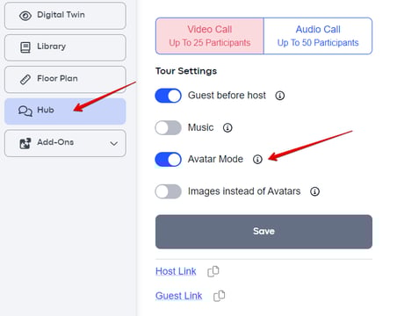Screen dimensions: 397x316
Task: Expand the Add-Ons chevron
Action: (x=114, y=143)
